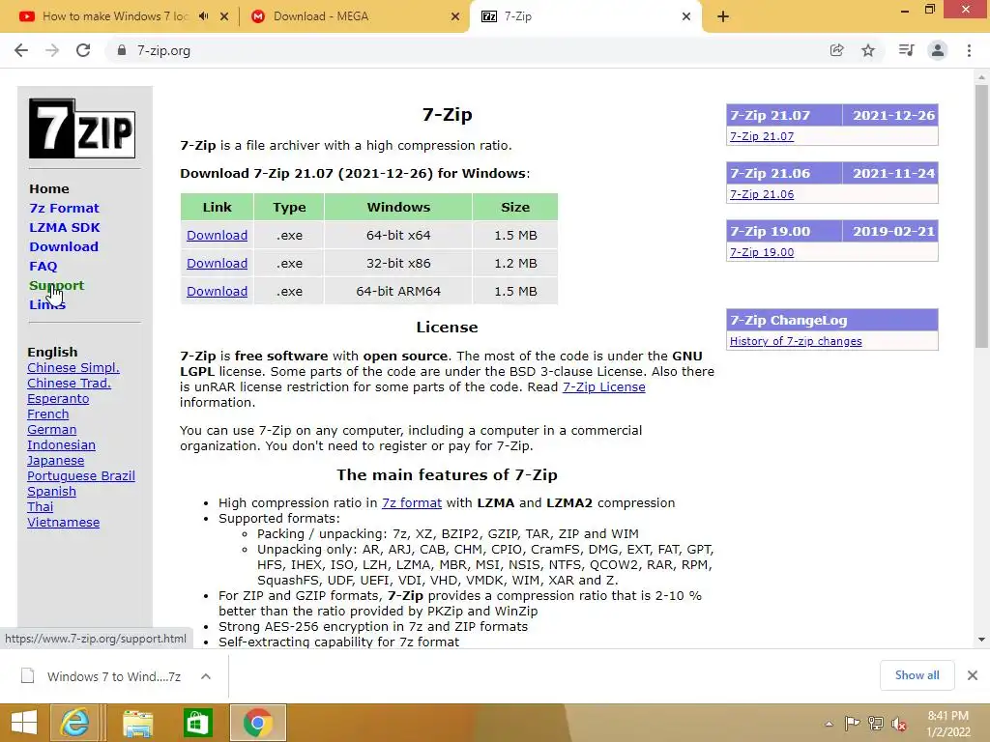Open the media control icon in toolbar
This screenshot has height=742, width=990.
[906, 50]
